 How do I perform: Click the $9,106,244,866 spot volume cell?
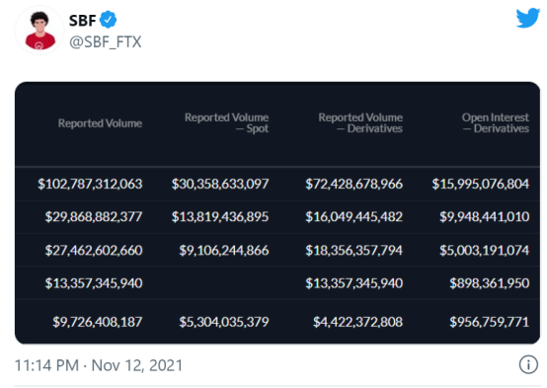tap(224, 251)
